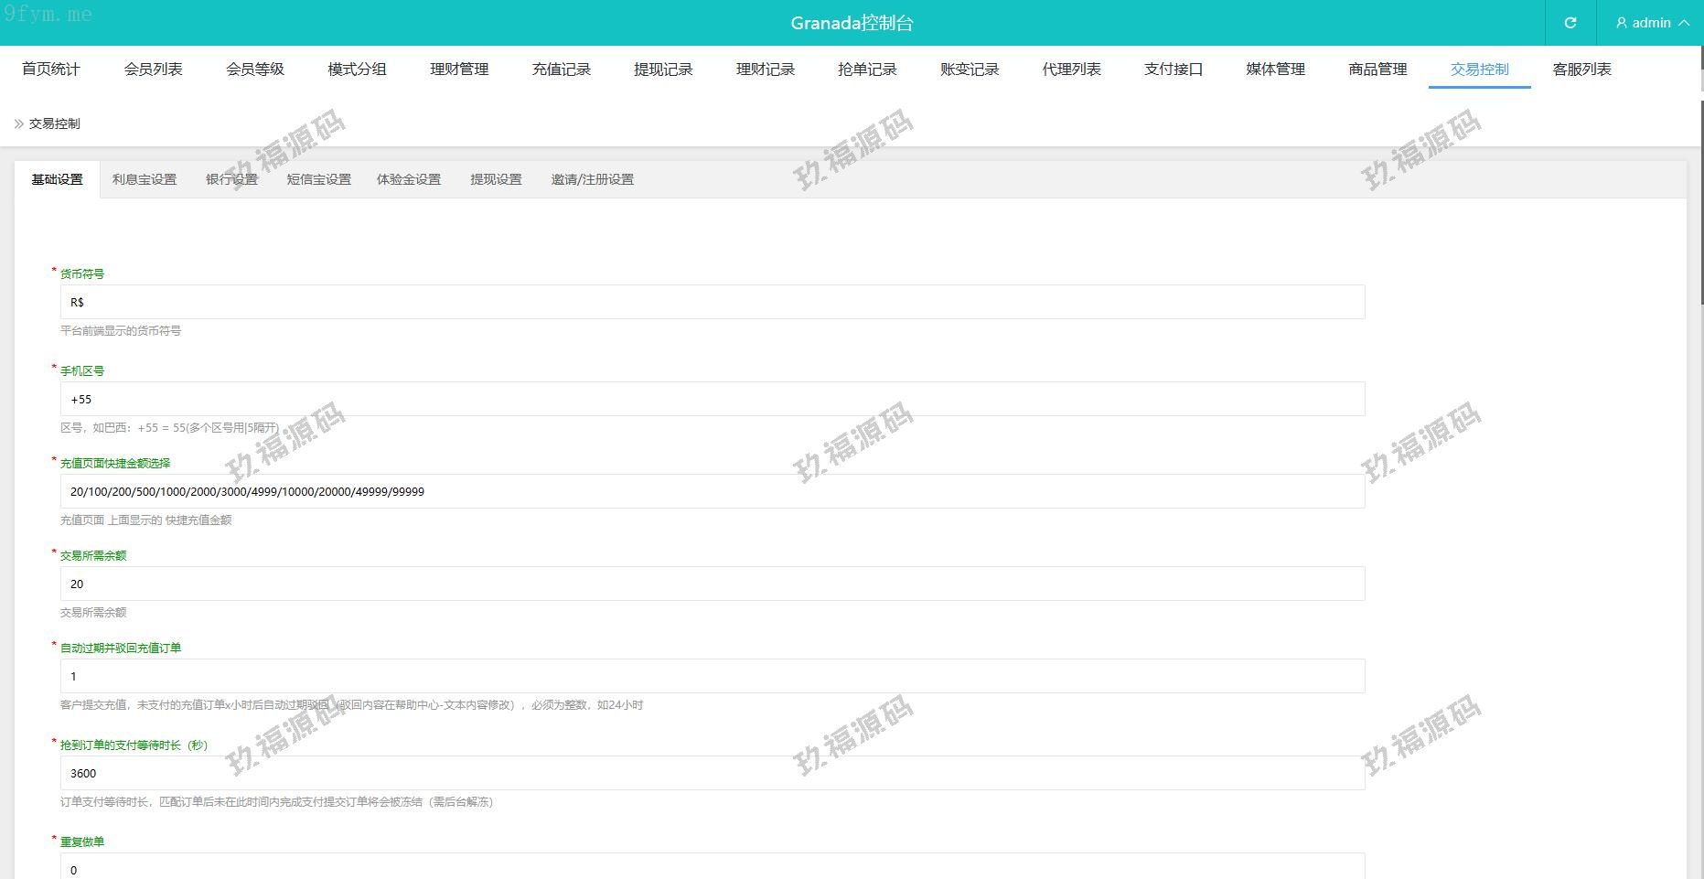Viewport: 1704px width, 879px height.
Task: Open the admin user dropdown
Action: click(x=1651, y=23)
